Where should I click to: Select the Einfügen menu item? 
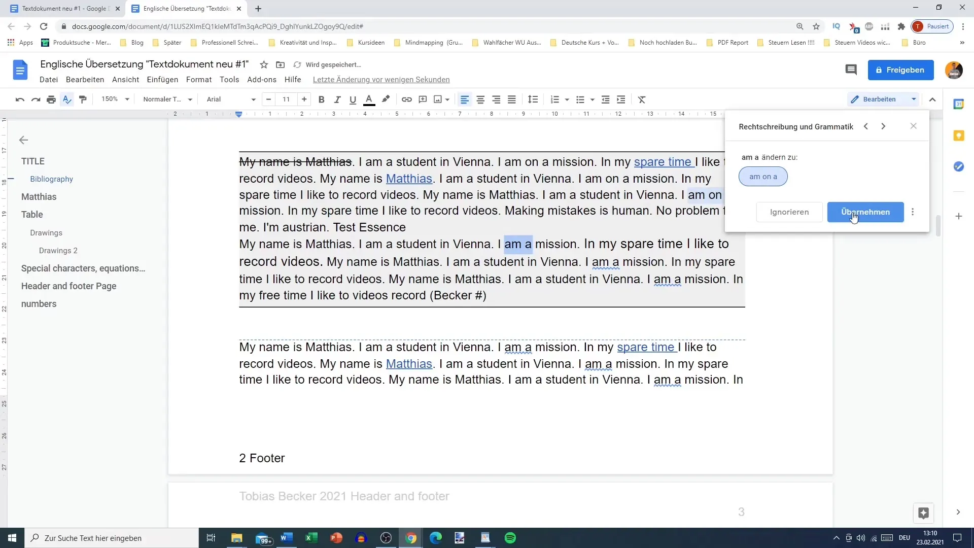coord(162,80)
